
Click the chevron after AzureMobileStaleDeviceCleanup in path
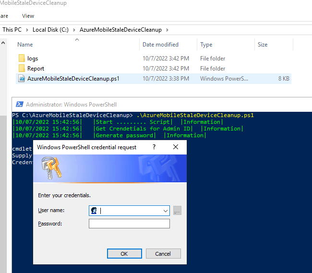click(167, 30)
